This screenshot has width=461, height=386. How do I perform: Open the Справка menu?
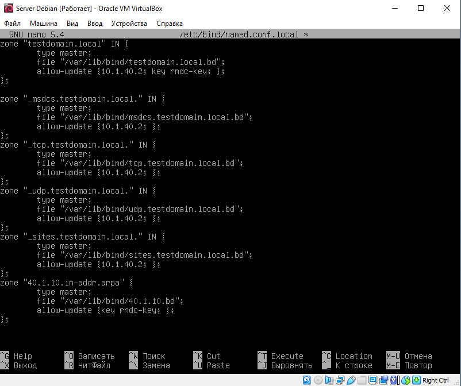tap(170, 24)
